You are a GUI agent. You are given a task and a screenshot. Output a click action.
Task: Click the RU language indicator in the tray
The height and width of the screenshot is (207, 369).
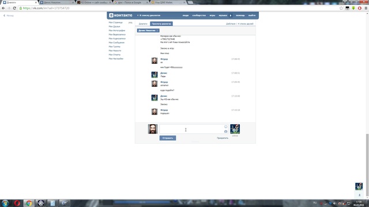pyautogui.click(x=315, y=203)
